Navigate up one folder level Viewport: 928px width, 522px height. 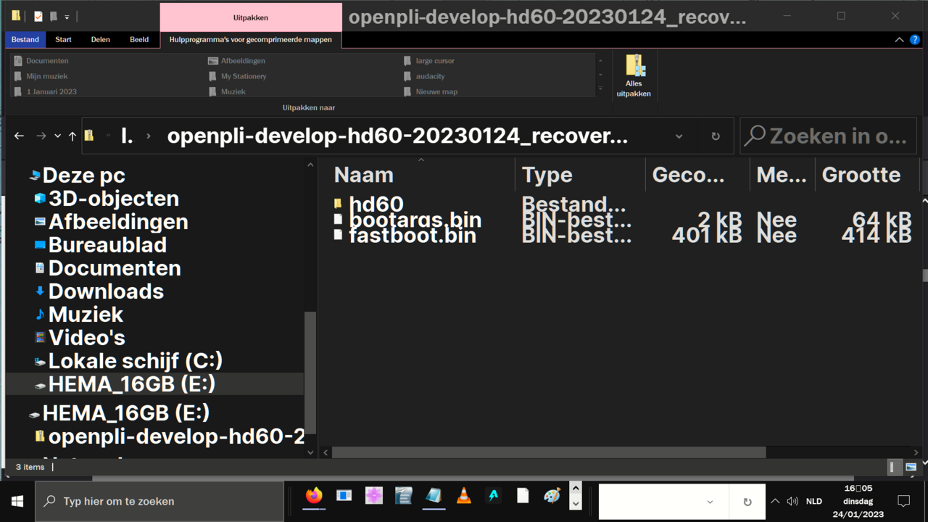click(x=72, y=136)
